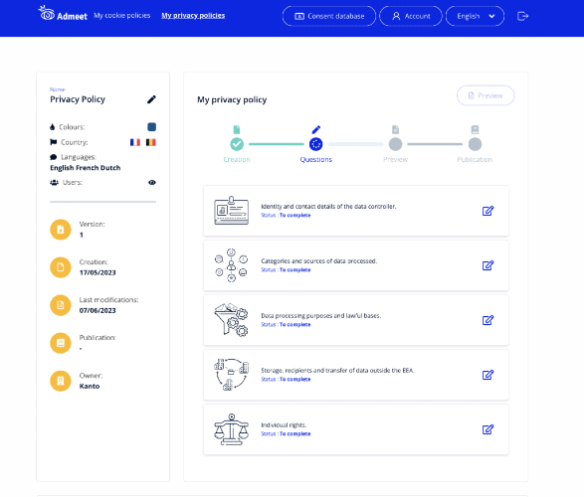Image resolution: width=584 pixels, height=497 pixels.
Task: Click the Creation document icon above stepper
Action: [x=237, y=129]
